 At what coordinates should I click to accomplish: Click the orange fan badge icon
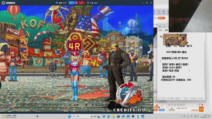tap(157, 107)
